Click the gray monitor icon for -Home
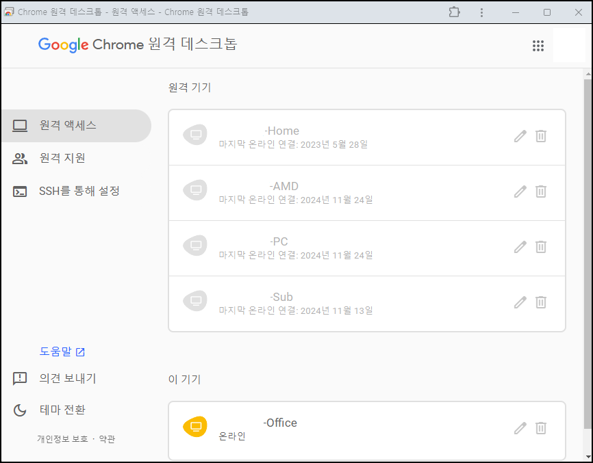The width and height of the screenshot is (593, 463). point(195,135)
